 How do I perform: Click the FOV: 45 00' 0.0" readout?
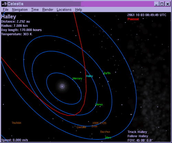click(x=140, y=140)
